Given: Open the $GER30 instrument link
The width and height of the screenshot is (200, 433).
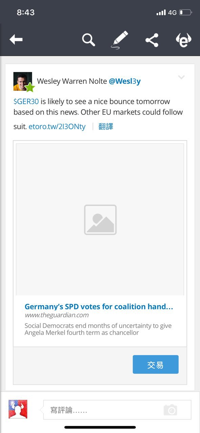Looking at the screenshot, I should [26, 101].
